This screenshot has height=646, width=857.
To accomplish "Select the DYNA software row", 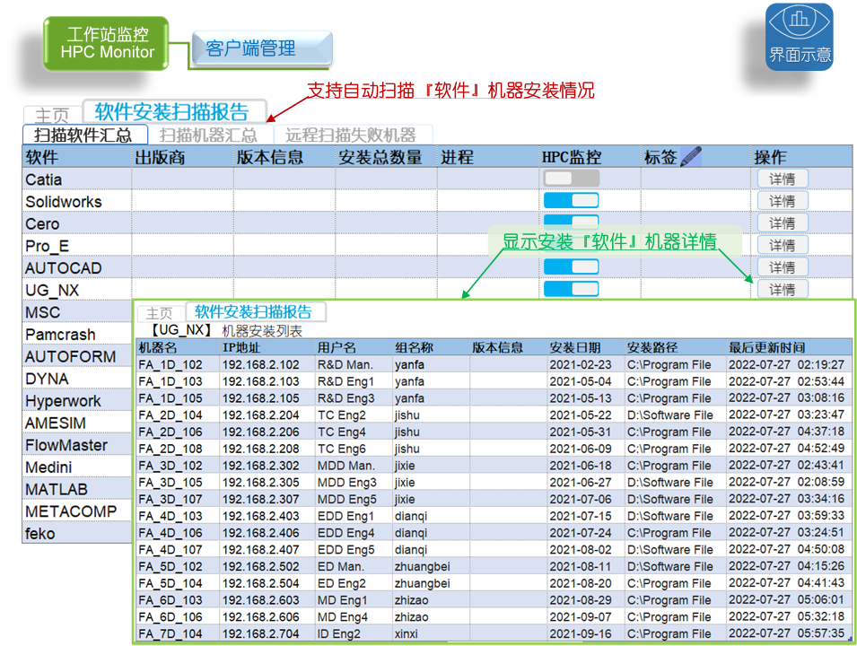I will [77, 379].
